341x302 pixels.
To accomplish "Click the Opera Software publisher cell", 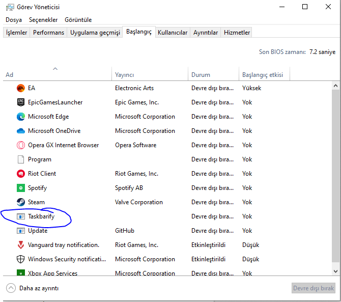I will 136,145.
